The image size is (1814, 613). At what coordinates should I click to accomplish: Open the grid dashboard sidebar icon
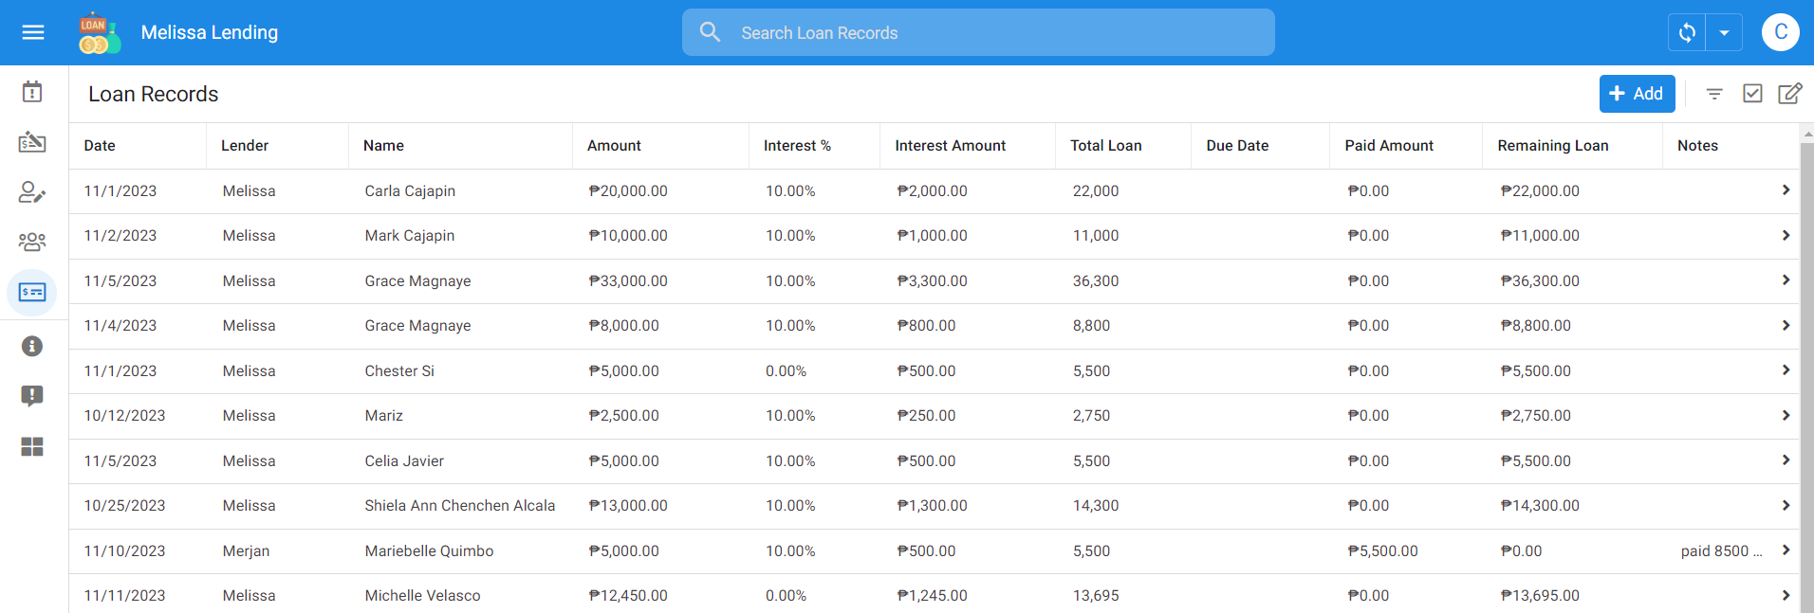(32, 446)
